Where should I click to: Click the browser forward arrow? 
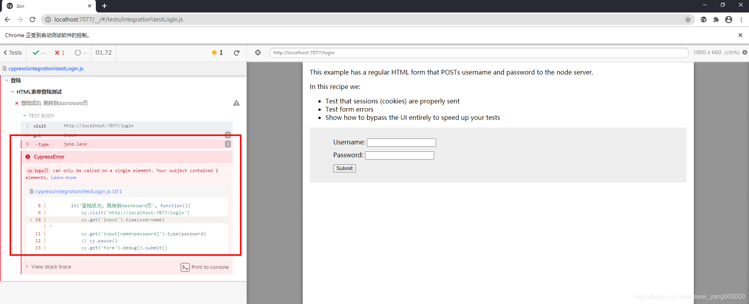[20, 20]
